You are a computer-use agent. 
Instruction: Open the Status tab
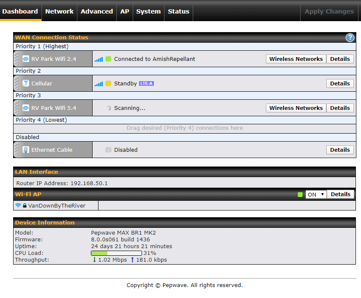click(179, 11)
